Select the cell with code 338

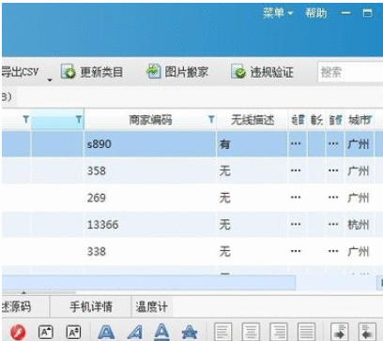150,251
